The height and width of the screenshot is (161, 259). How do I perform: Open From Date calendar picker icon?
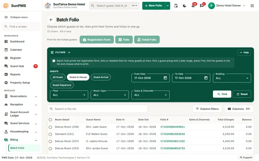165,78
